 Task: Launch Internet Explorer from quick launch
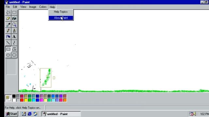point(30,114)
